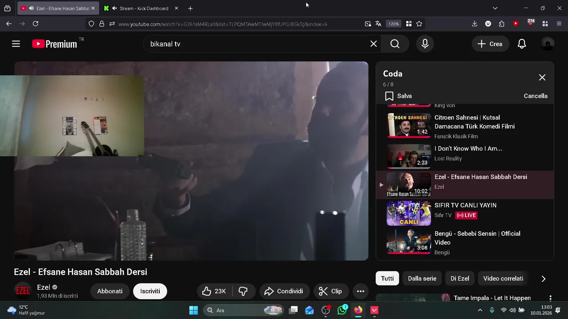Open more actions three-dots menu
568x319 pixels.
point(360,291)
